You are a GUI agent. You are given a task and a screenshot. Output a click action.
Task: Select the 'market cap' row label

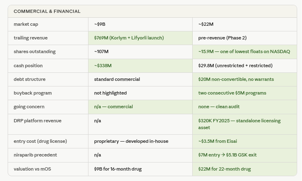[26, 24]
